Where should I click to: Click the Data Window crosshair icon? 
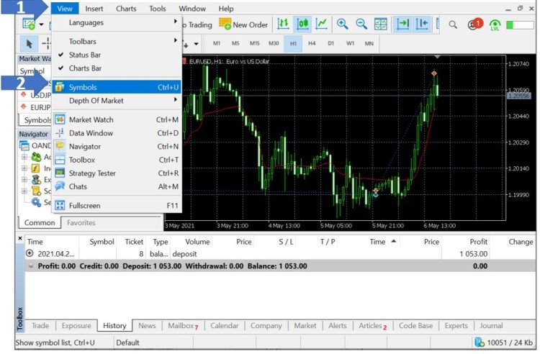(x=60, y=133)
